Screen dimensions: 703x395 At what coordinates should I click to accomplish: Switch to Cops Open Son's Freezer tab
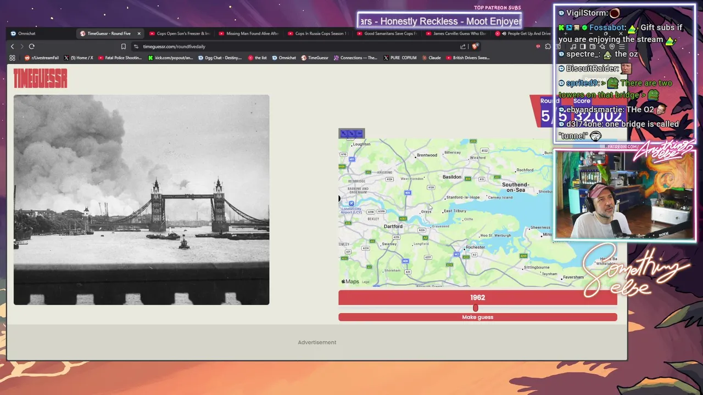coord(180,33)
